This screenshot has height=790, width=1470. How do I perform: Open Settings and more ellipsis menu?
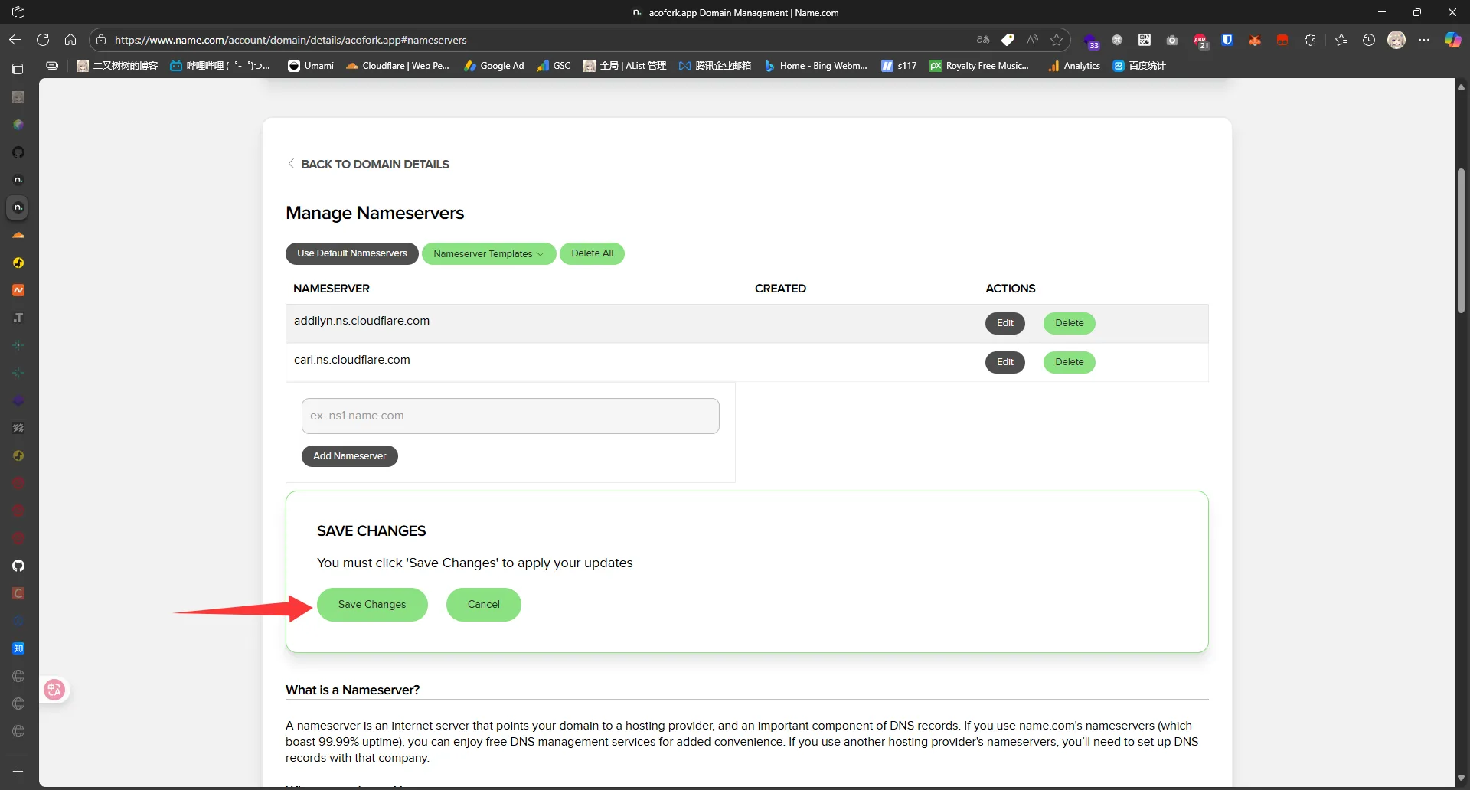1424,40
